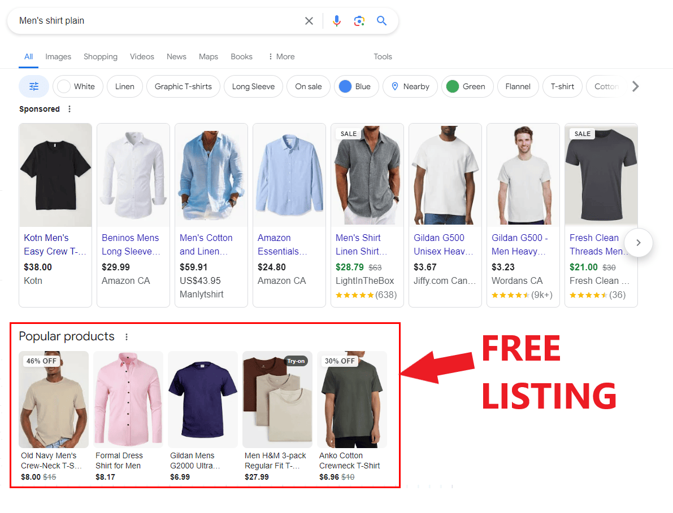The width and height of the screenshot is (673, 513).
Task: Open Amazon Essentials shirt listing link
Action: pos(282,244)
